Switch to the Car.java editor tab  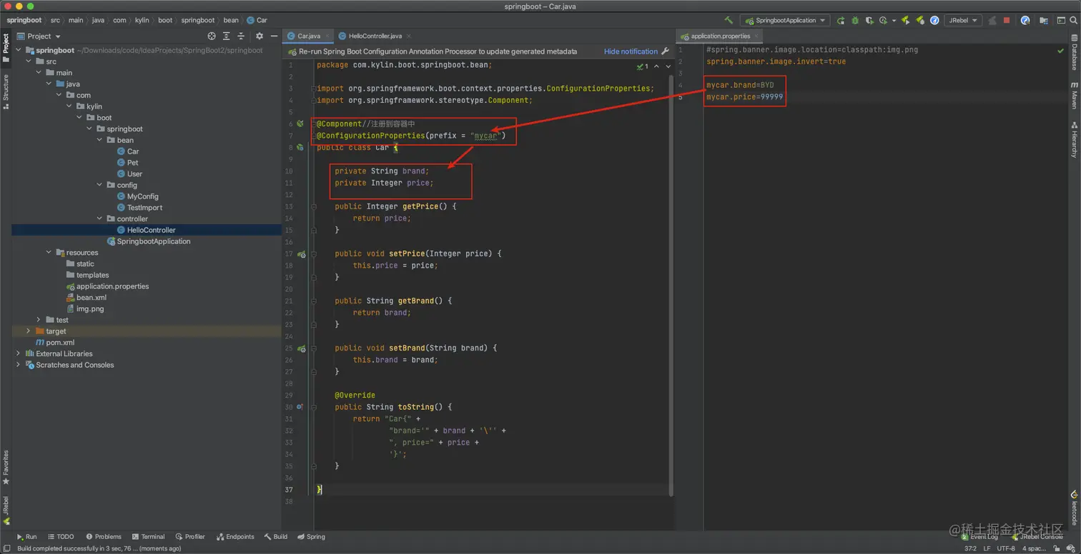[309, 36]
